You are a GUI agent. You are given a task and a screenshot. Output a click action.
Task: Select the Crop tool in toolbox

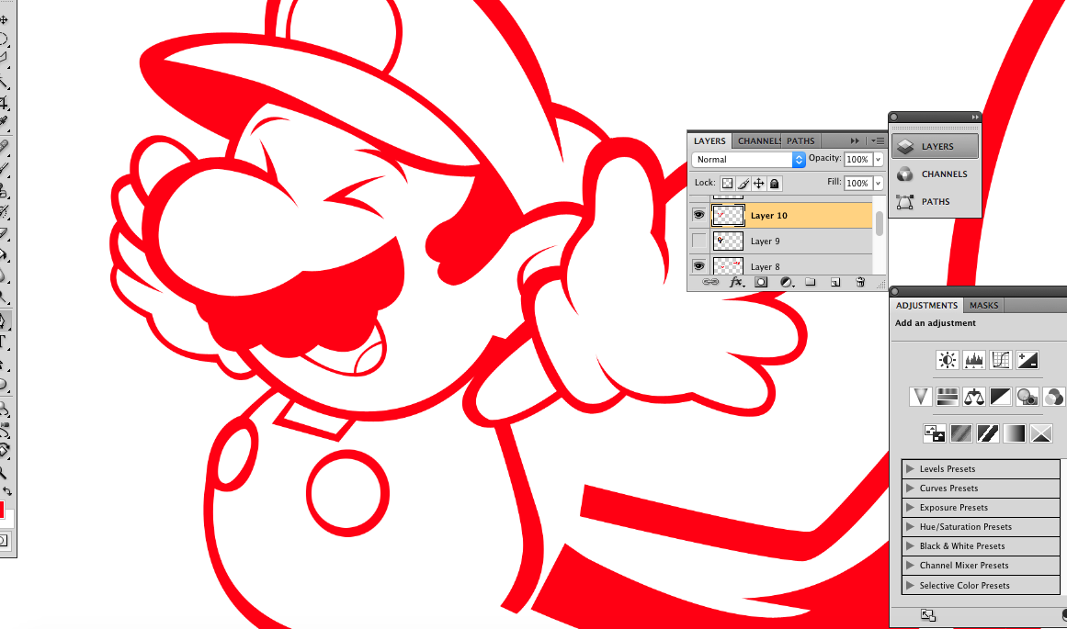click(4, 103)
